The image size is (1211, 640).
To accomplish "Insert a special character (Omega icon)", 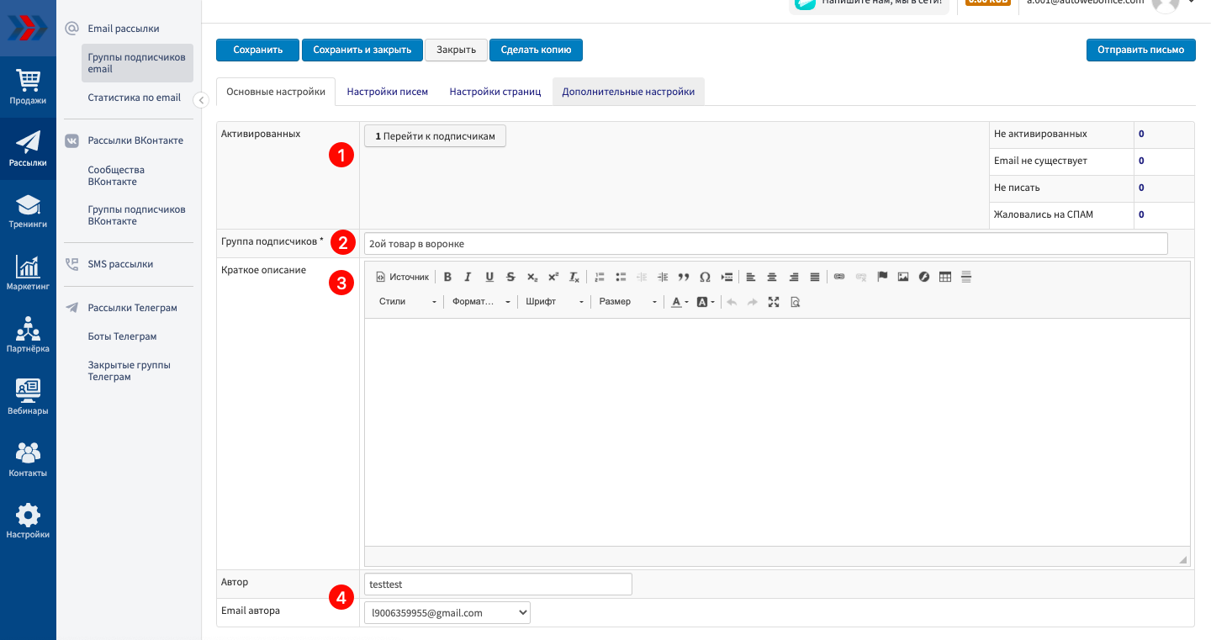I will tap(705, 277).
